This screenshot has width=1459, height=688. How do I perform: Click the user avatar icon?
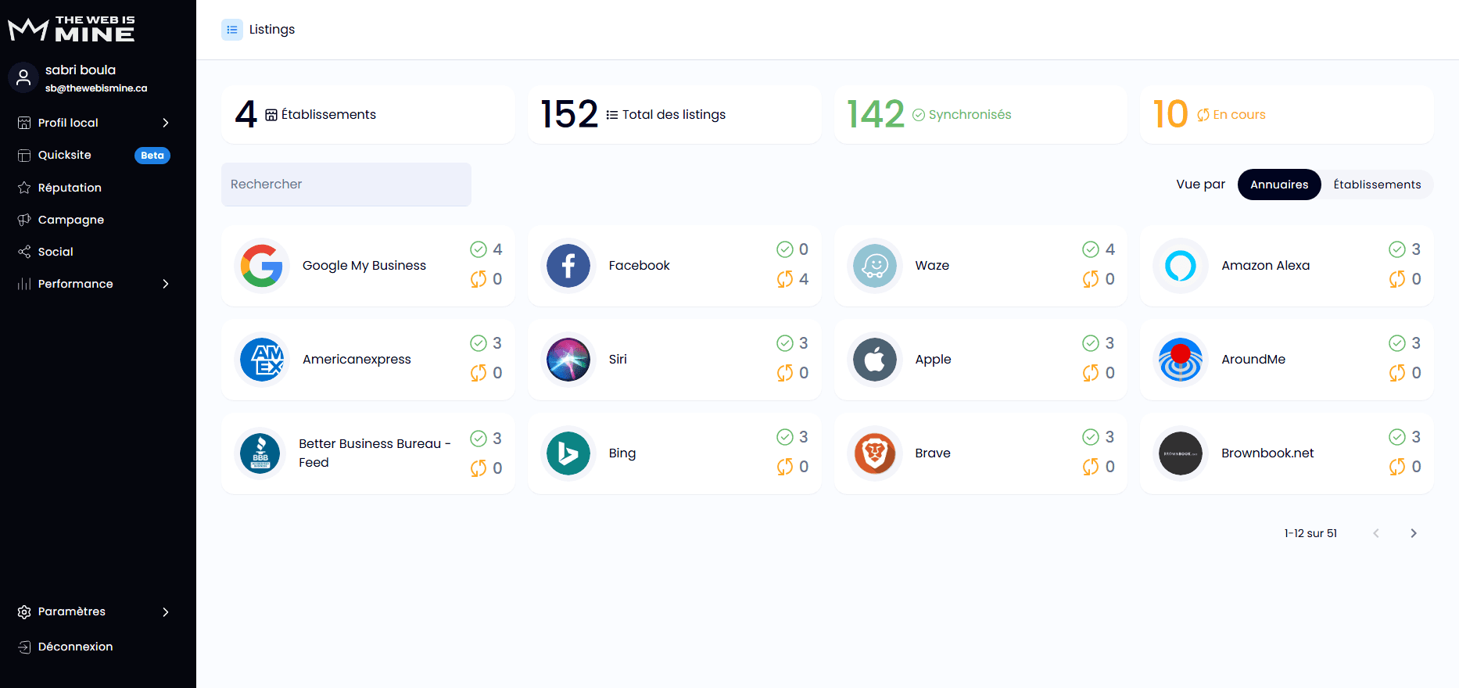coord(23,77)
